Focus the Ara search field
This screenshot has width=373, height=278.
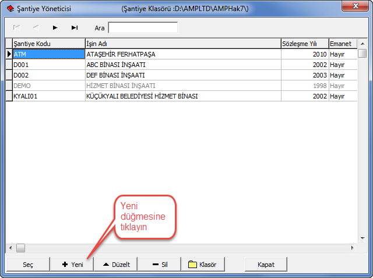(143, 27)
